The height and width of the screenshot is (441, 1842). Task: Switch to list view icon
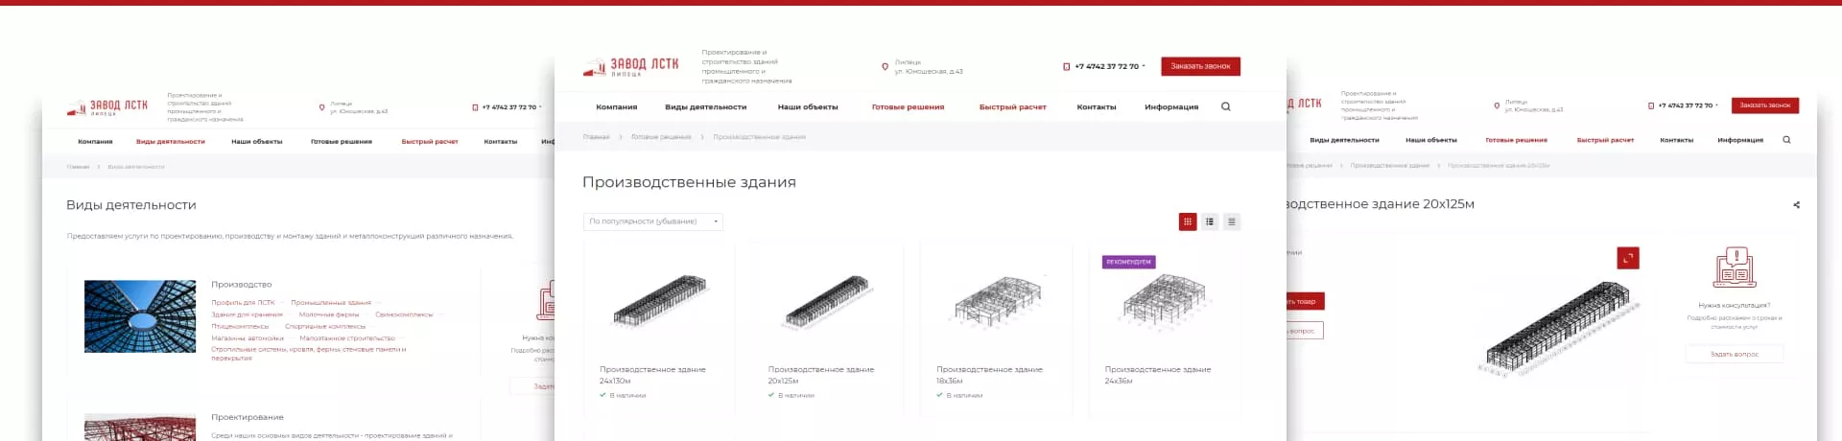coord(1210,221)
